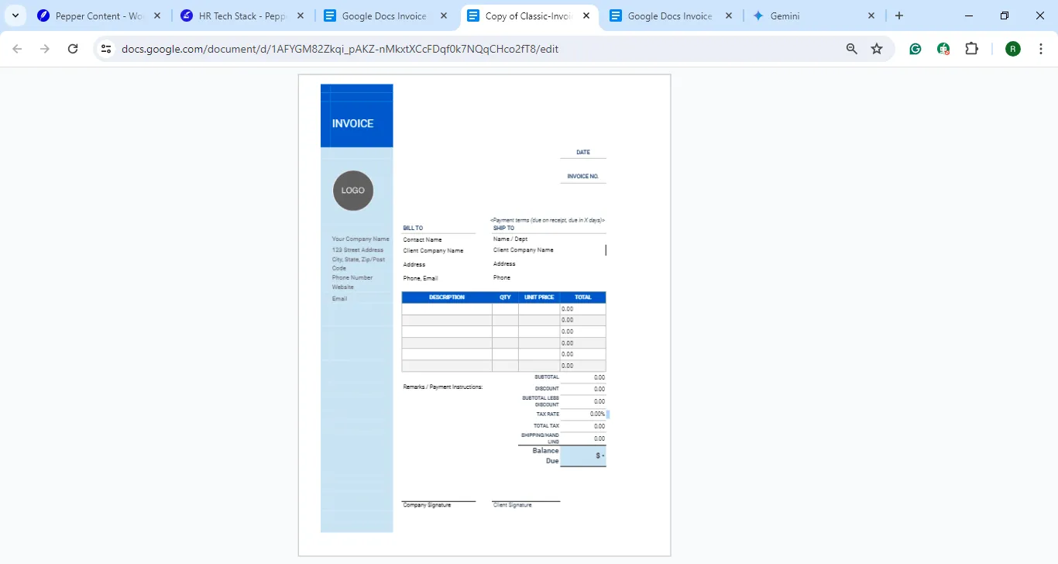View site information icon in address bar
The image size is (1058, 564).
[107, 49]
